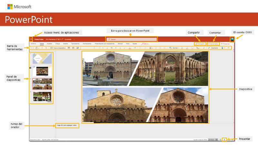Image resolution: width=258 pixels, height=145 pixels.
Task: Click the Paste clipboard icon
Action: click(37, 48)
